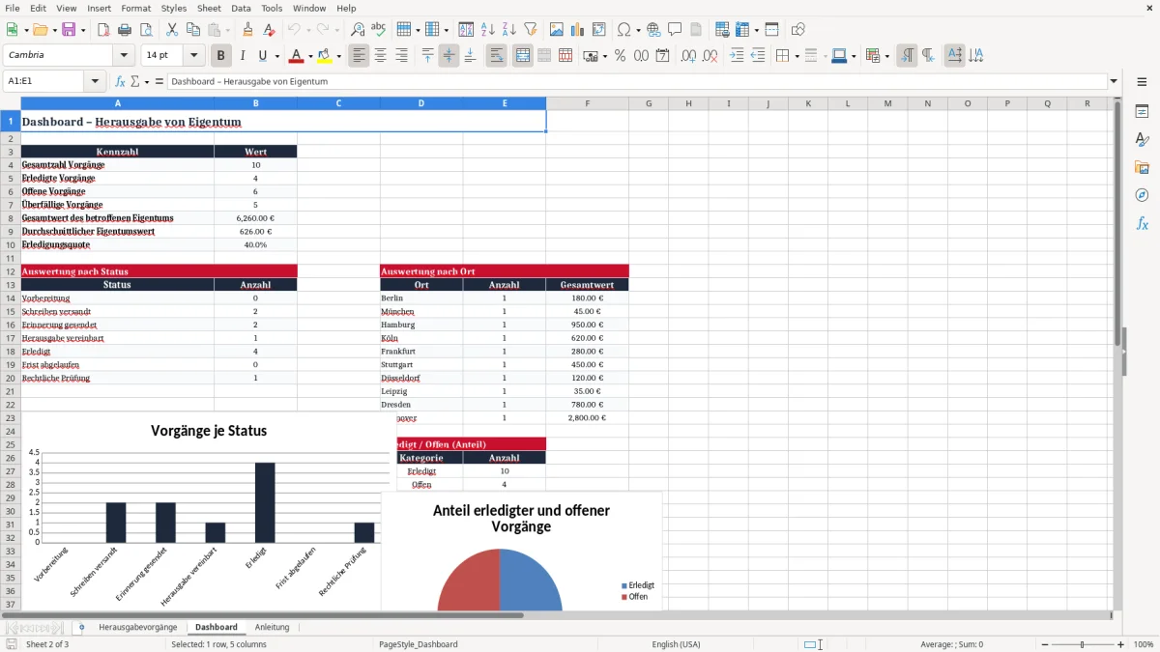Viewport: 1160px width, 652px height.
Task: Expand the Name Box A1:E1 dropdown
Action: pyautogui.click(x=96, y=82)
